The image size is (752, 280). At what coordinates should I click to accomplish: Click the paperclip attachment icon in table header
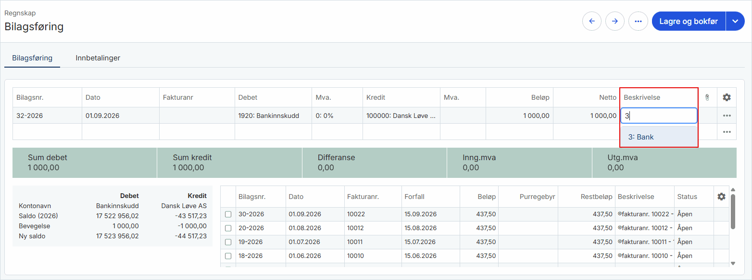click(707, 97)
